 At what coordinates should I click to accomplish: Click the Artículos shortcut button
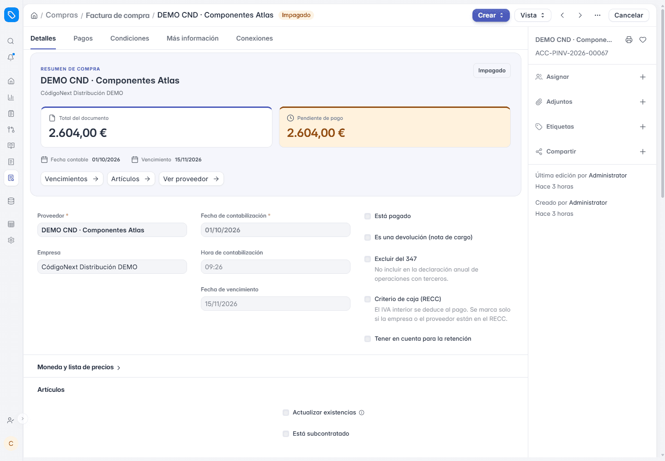coord(131,179)
